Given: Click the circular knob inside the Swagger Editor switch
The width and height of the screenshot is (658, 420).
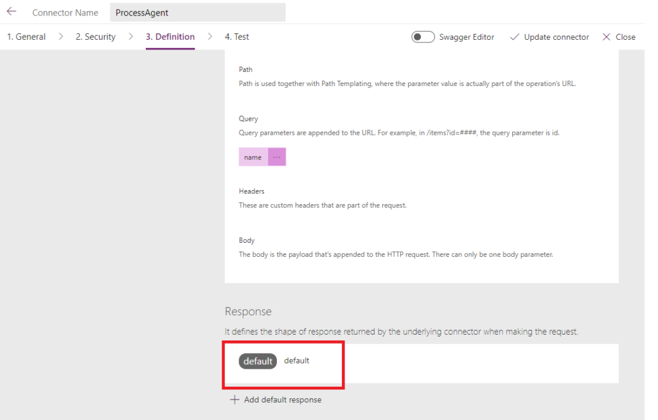Looking at the screenshot, I should pyautogui.click(x=420, y=37).
